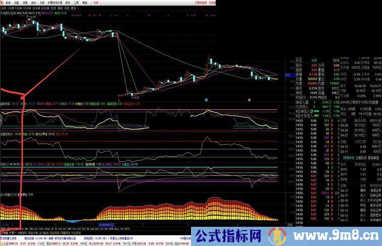Click the blue price marker on price axis

(287, 75)
